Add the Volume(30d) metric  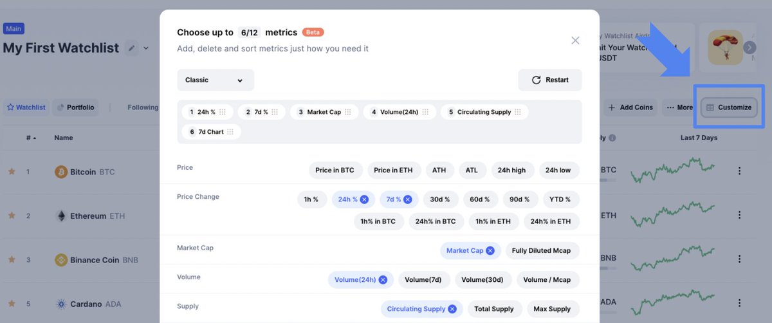(x=483, y=280)
